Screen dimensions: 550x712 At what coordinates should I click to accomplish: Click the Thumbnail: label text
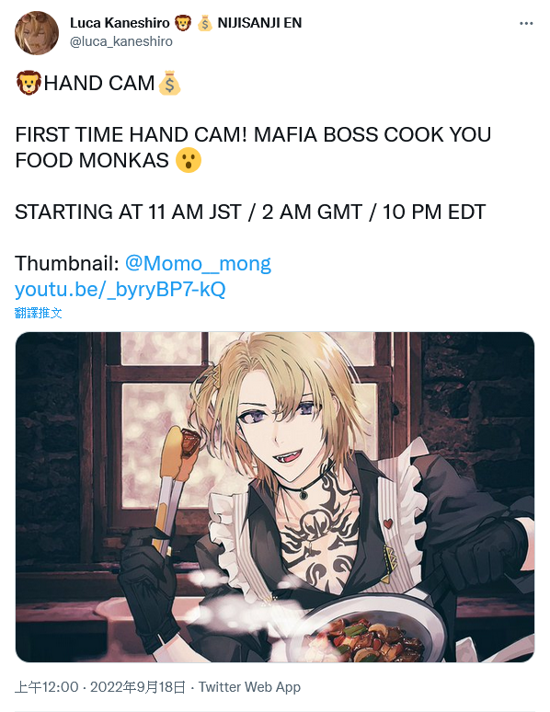click(x=67, y=263)
